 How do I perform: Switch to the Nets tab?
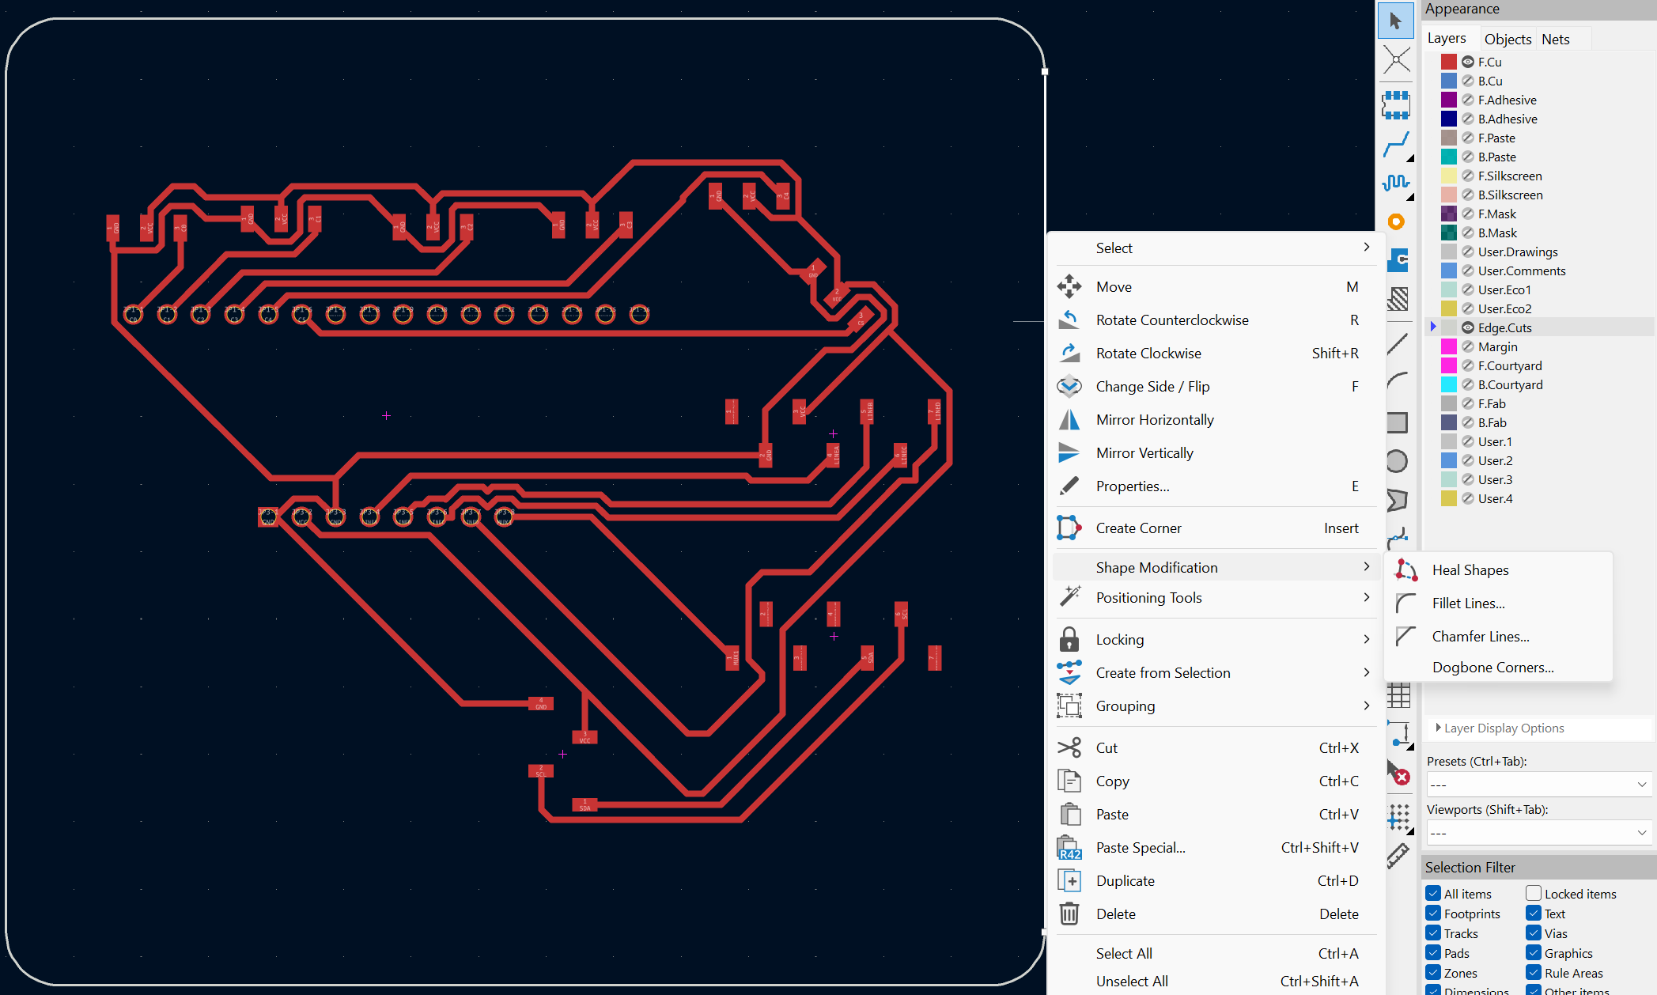[1555, 39]
